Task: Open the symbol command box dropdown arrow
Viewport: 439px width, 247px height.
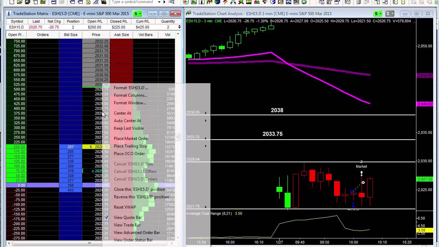Action: [x=159, y=2]
